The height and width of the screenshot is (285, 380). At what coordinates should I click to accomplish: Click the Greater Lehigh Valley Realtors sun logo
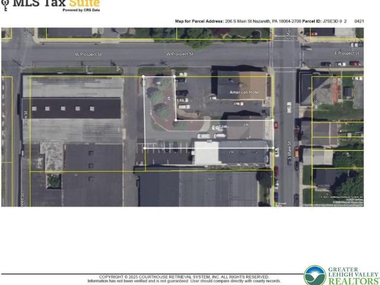[x=315, y=275]
